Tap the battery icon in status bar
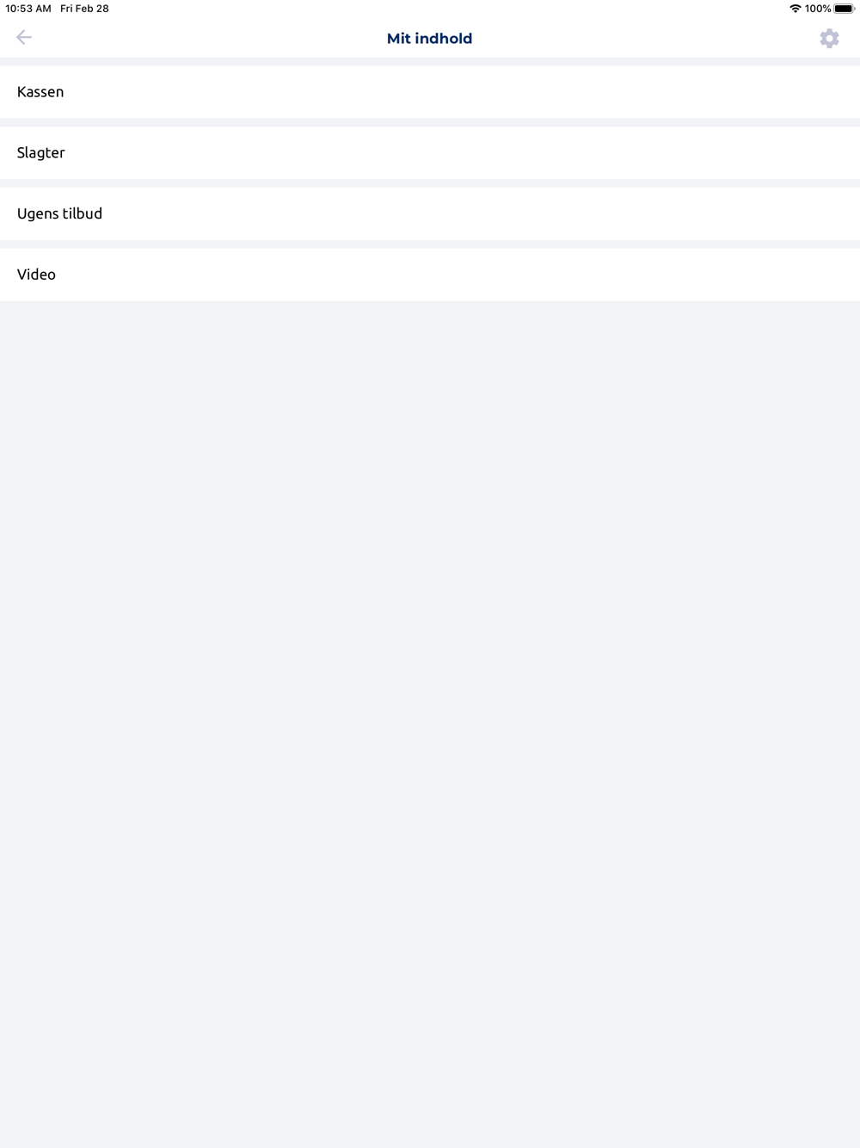Viewport: 860px width, 1148px height. (x=844, y=9)
